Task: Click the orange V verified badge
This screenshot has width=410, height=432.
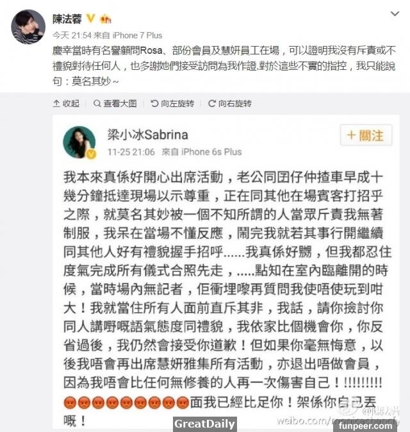Action: (x=90, y=19)
